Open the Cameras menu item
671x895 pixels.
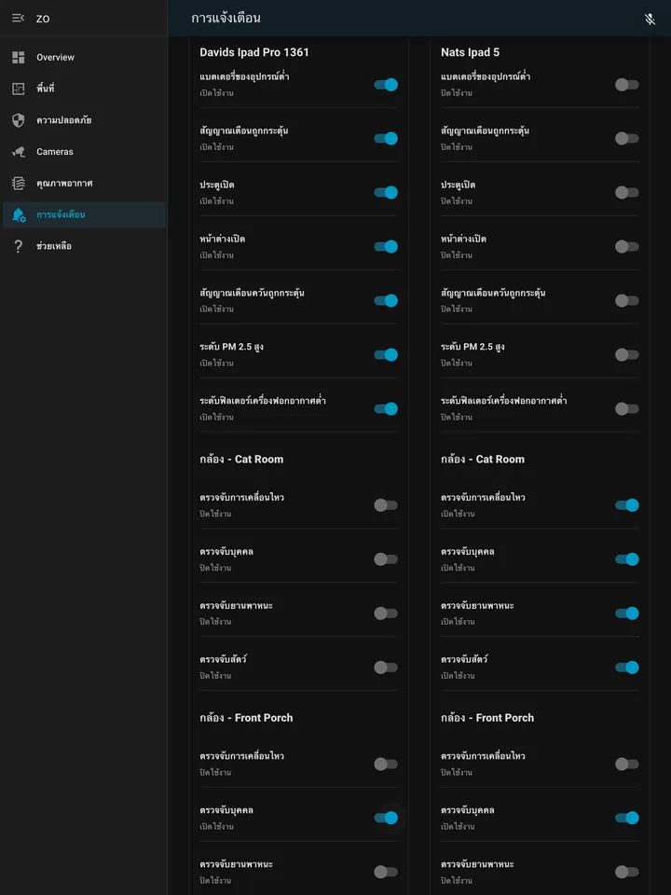pyautogui.click(x=83, y=152)
